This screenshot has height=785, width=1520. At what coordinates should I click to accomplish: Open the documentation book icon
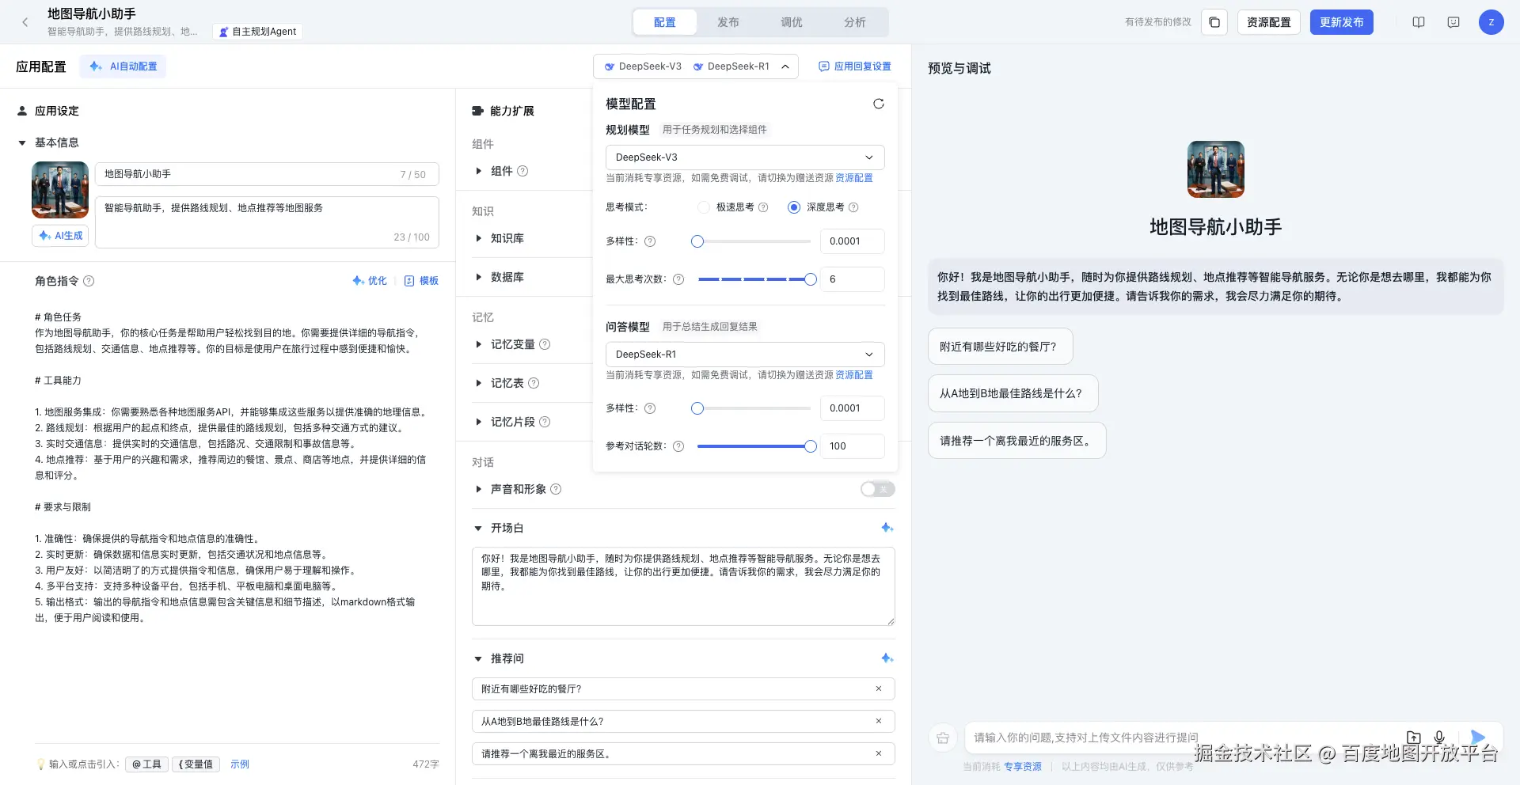pyautogui.click(x=1419, y=22)
